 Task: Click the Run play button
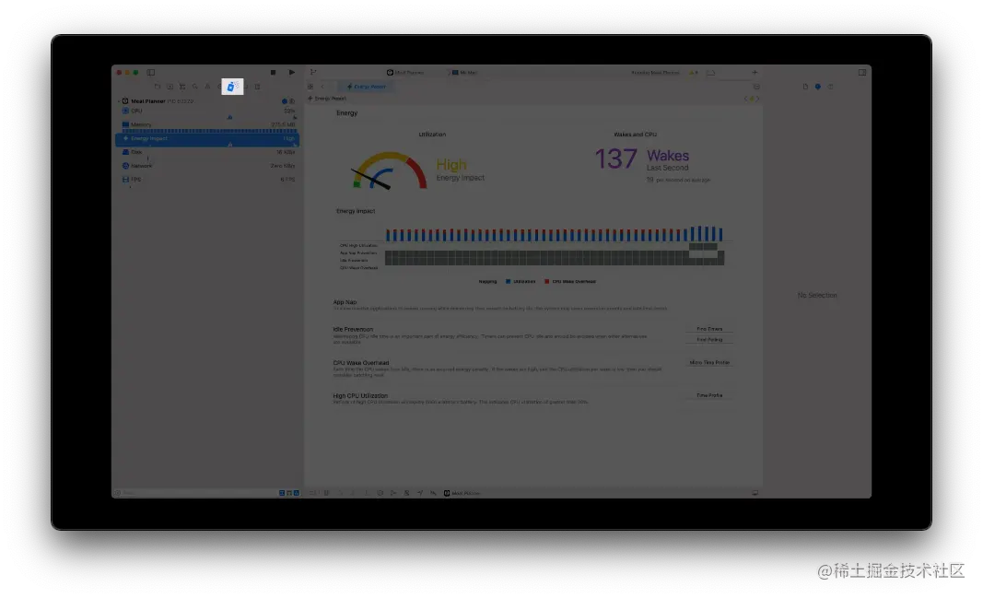[291, 72]
